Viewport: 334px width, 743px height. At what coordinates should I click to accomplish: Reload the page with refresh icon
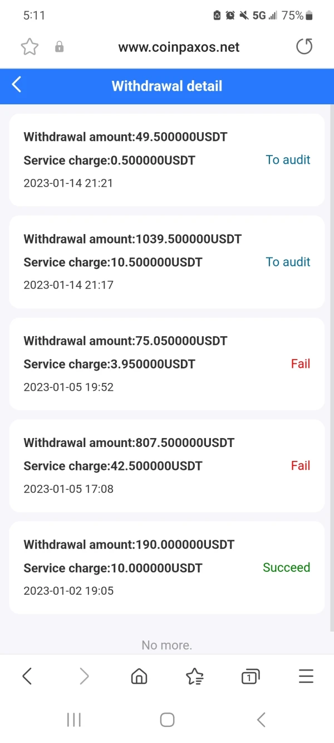tap(304, 47)
